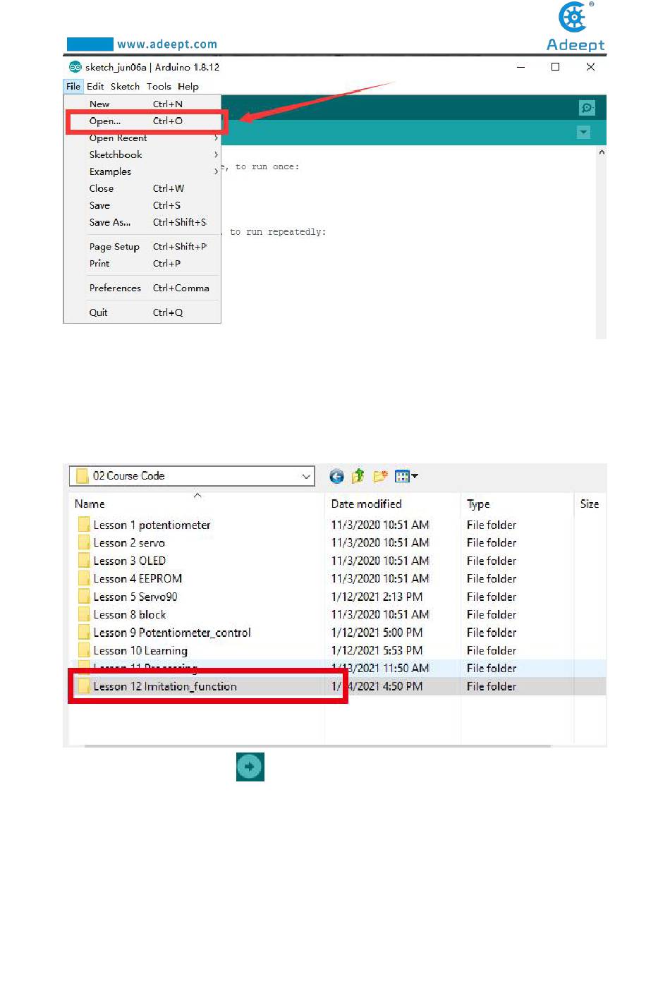Screen dimensions: 670x993
Task: Click the folder icon beside Lesson 4 EEPROM
Action: [84, 578]
